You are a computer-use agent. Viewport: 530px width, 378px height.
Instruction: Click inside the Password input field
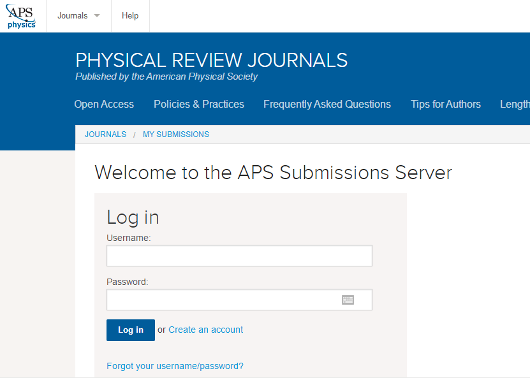(223, 300)
